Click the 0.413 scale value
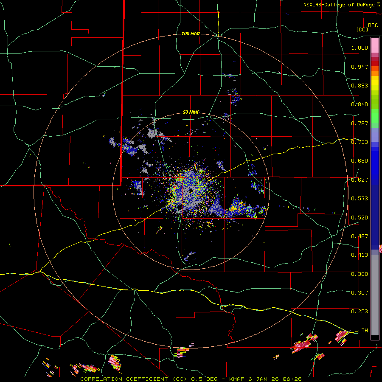 (360, 255)
